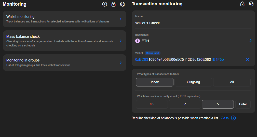The height and width of the screenshot is (137, 257).
Task: Click 'Which transaction to notify about' label
Action: click(169, 96)
